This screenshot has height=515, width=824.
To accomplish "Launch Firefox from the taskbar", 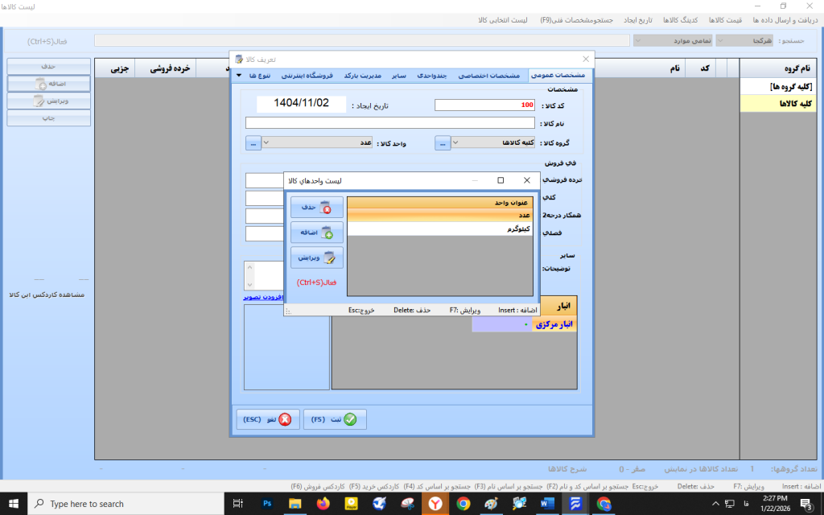I will pos(323,504).
